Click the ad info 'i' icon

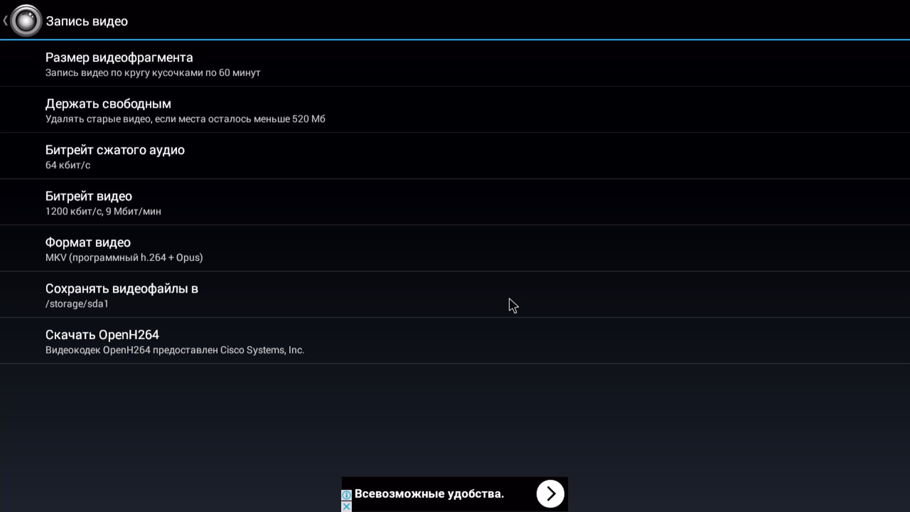point(346,495)
